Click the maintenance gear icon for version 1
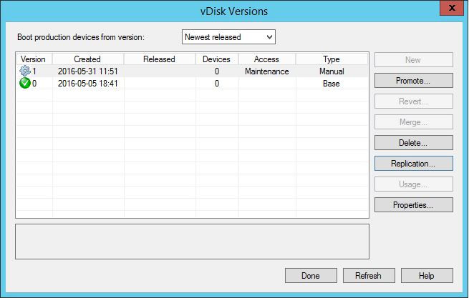469x298 pixels. pos(25,71)
